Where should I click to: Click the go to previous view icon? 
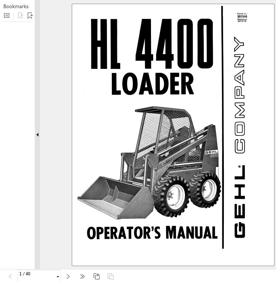point(96,276)
